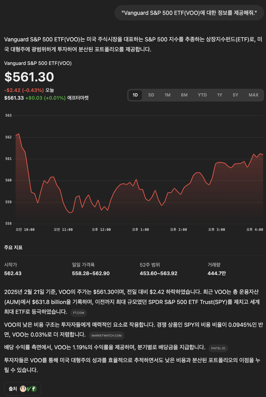266x397 pixels.
Task: Show the 5Y price chart
Action: click(236, 95)
